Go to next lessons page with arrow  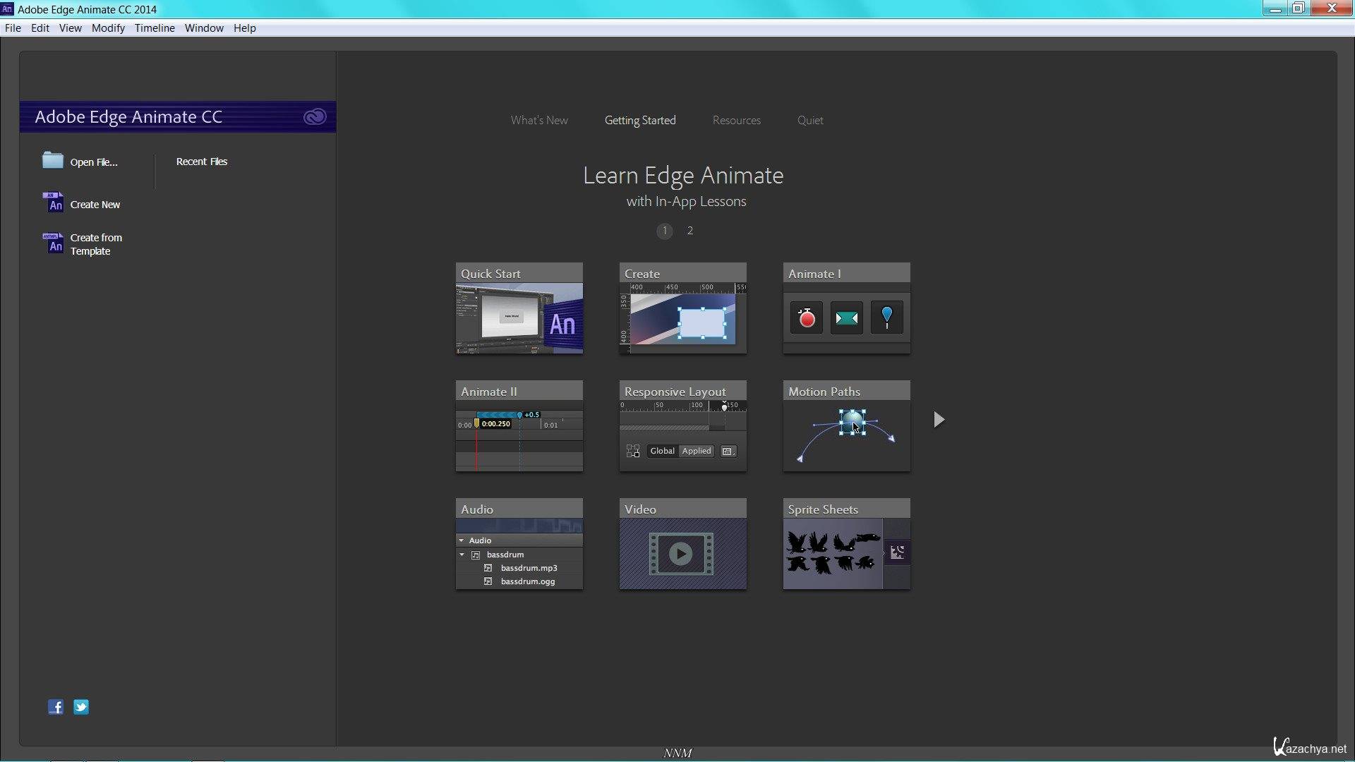click(x=939, y=420)
